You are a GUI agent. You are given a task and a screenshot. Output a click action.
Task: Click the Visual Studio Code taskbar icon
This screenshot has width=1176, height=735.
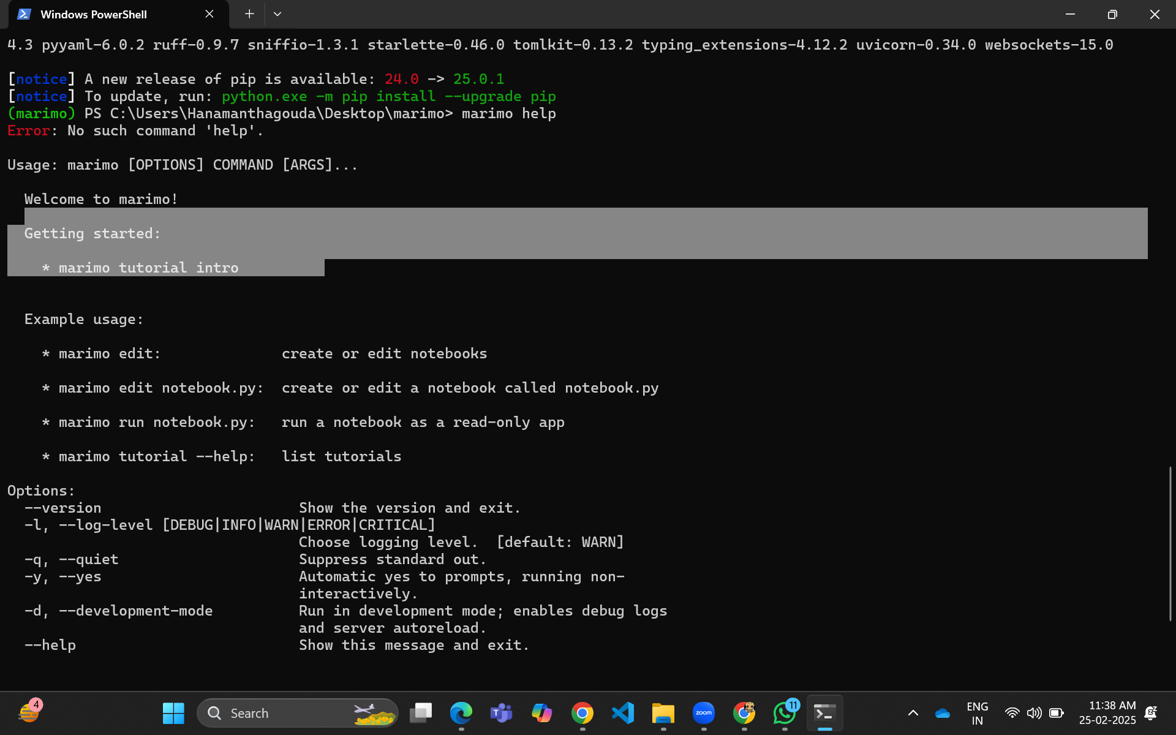tap(622, 713)
